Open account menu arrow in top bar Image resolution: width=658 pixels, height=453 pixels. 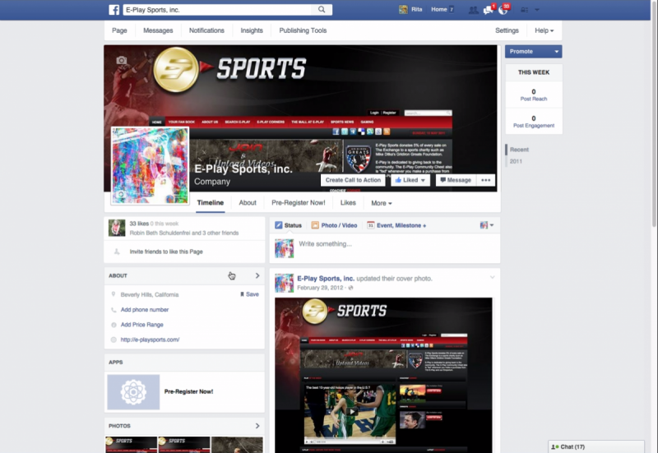(537, 10)
